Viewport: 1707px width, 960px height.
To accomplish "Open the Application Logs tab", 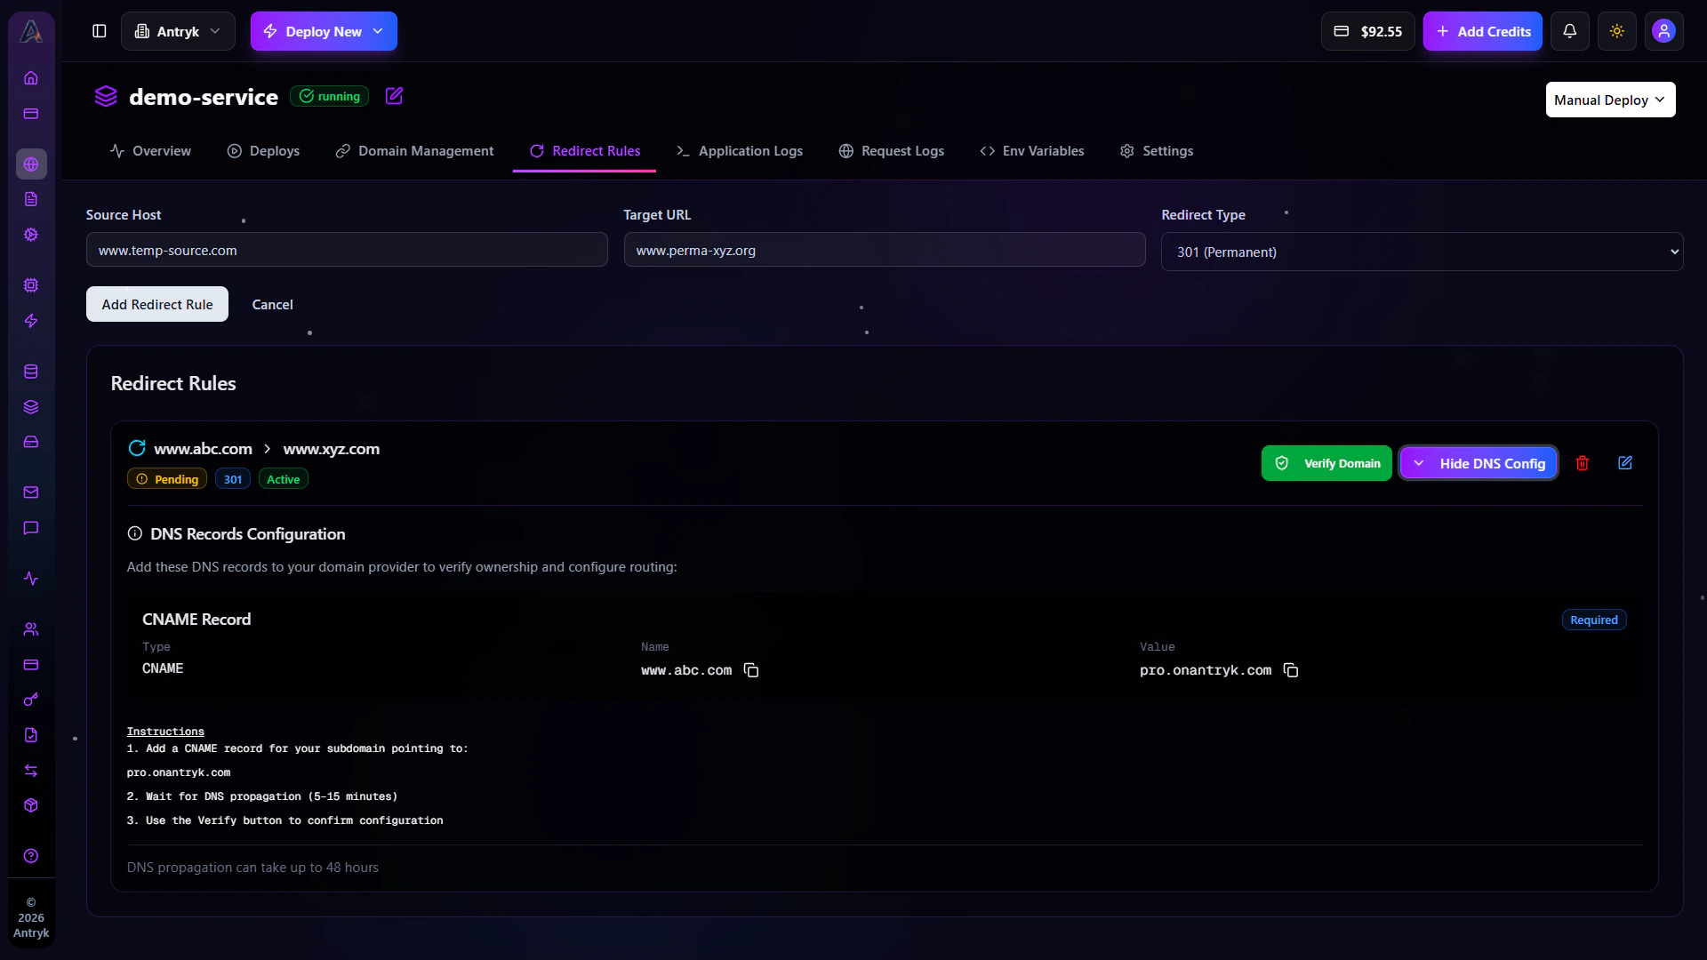I will [x=739, y=151].
